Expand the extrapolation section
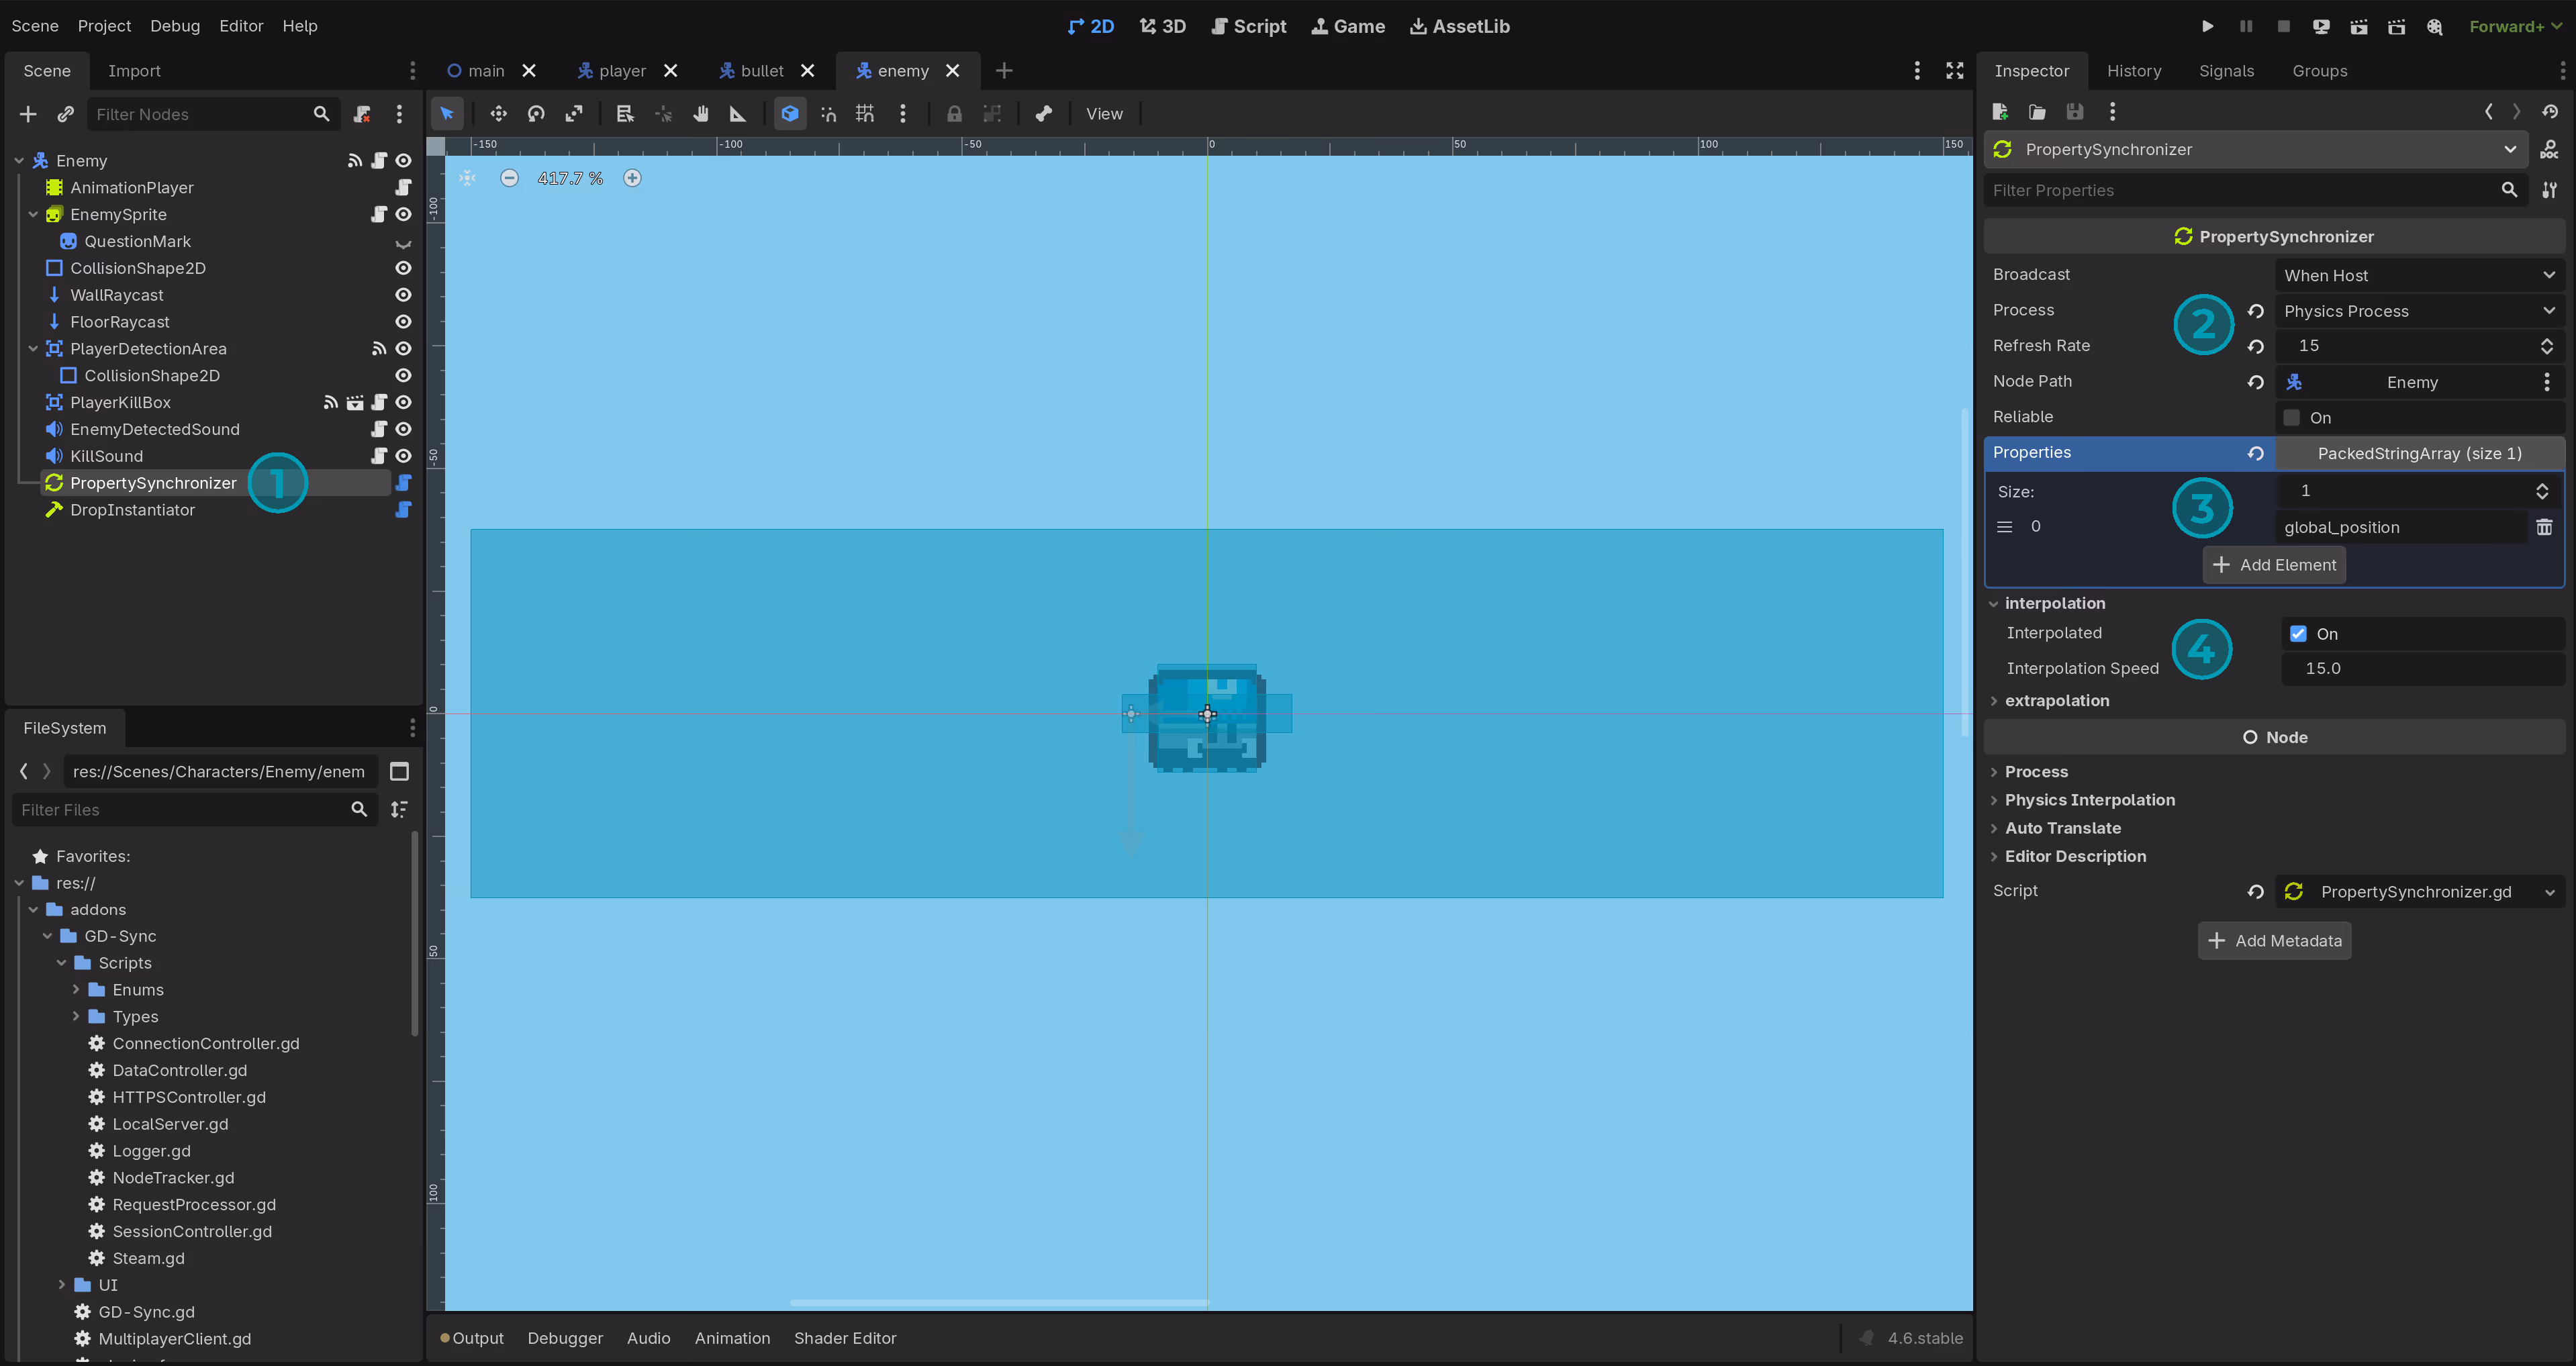The image size is (2576, 1366). [x=2056, y=701]
